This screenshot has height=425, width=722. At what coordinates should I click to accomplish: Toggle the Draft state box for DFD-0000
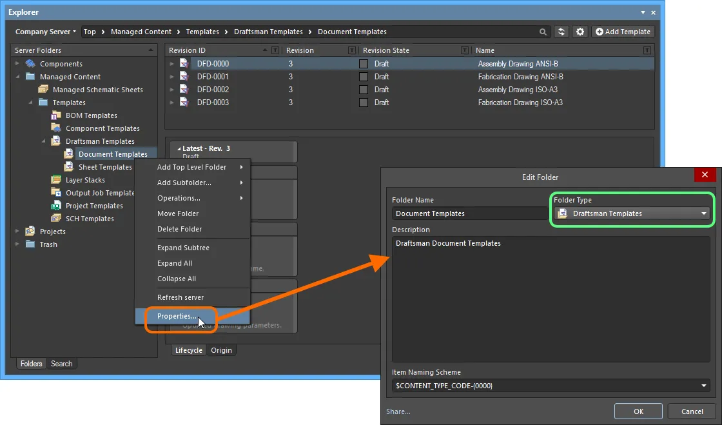[x=364, y=64]
